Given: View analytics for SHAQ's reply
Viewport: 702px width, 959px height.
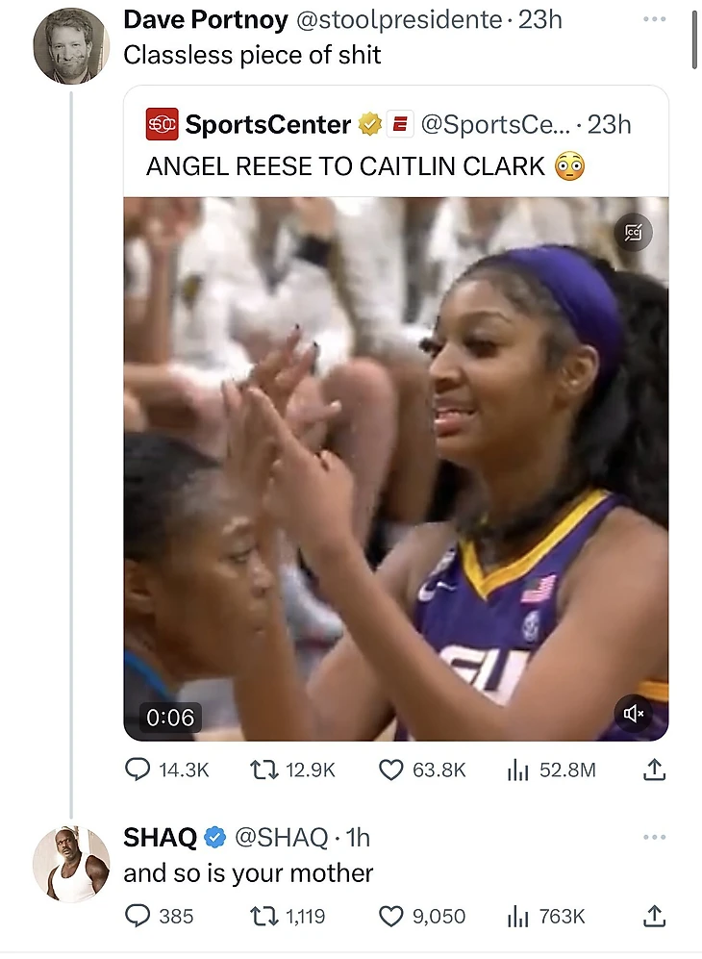Looking at the screenshot, I should [519, 916].
